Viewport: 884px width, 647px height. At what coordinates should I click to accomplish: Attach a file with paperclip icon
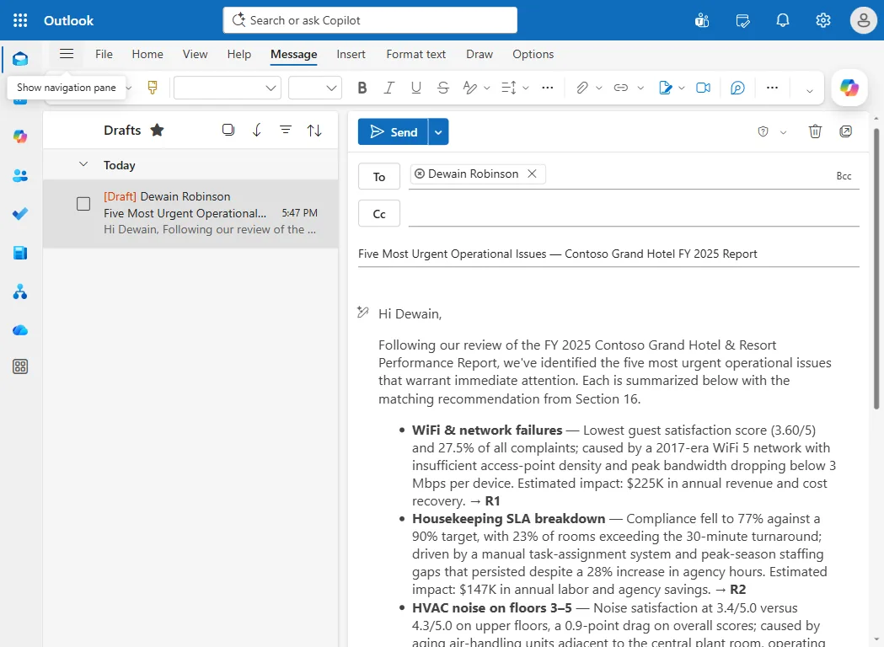581,88
